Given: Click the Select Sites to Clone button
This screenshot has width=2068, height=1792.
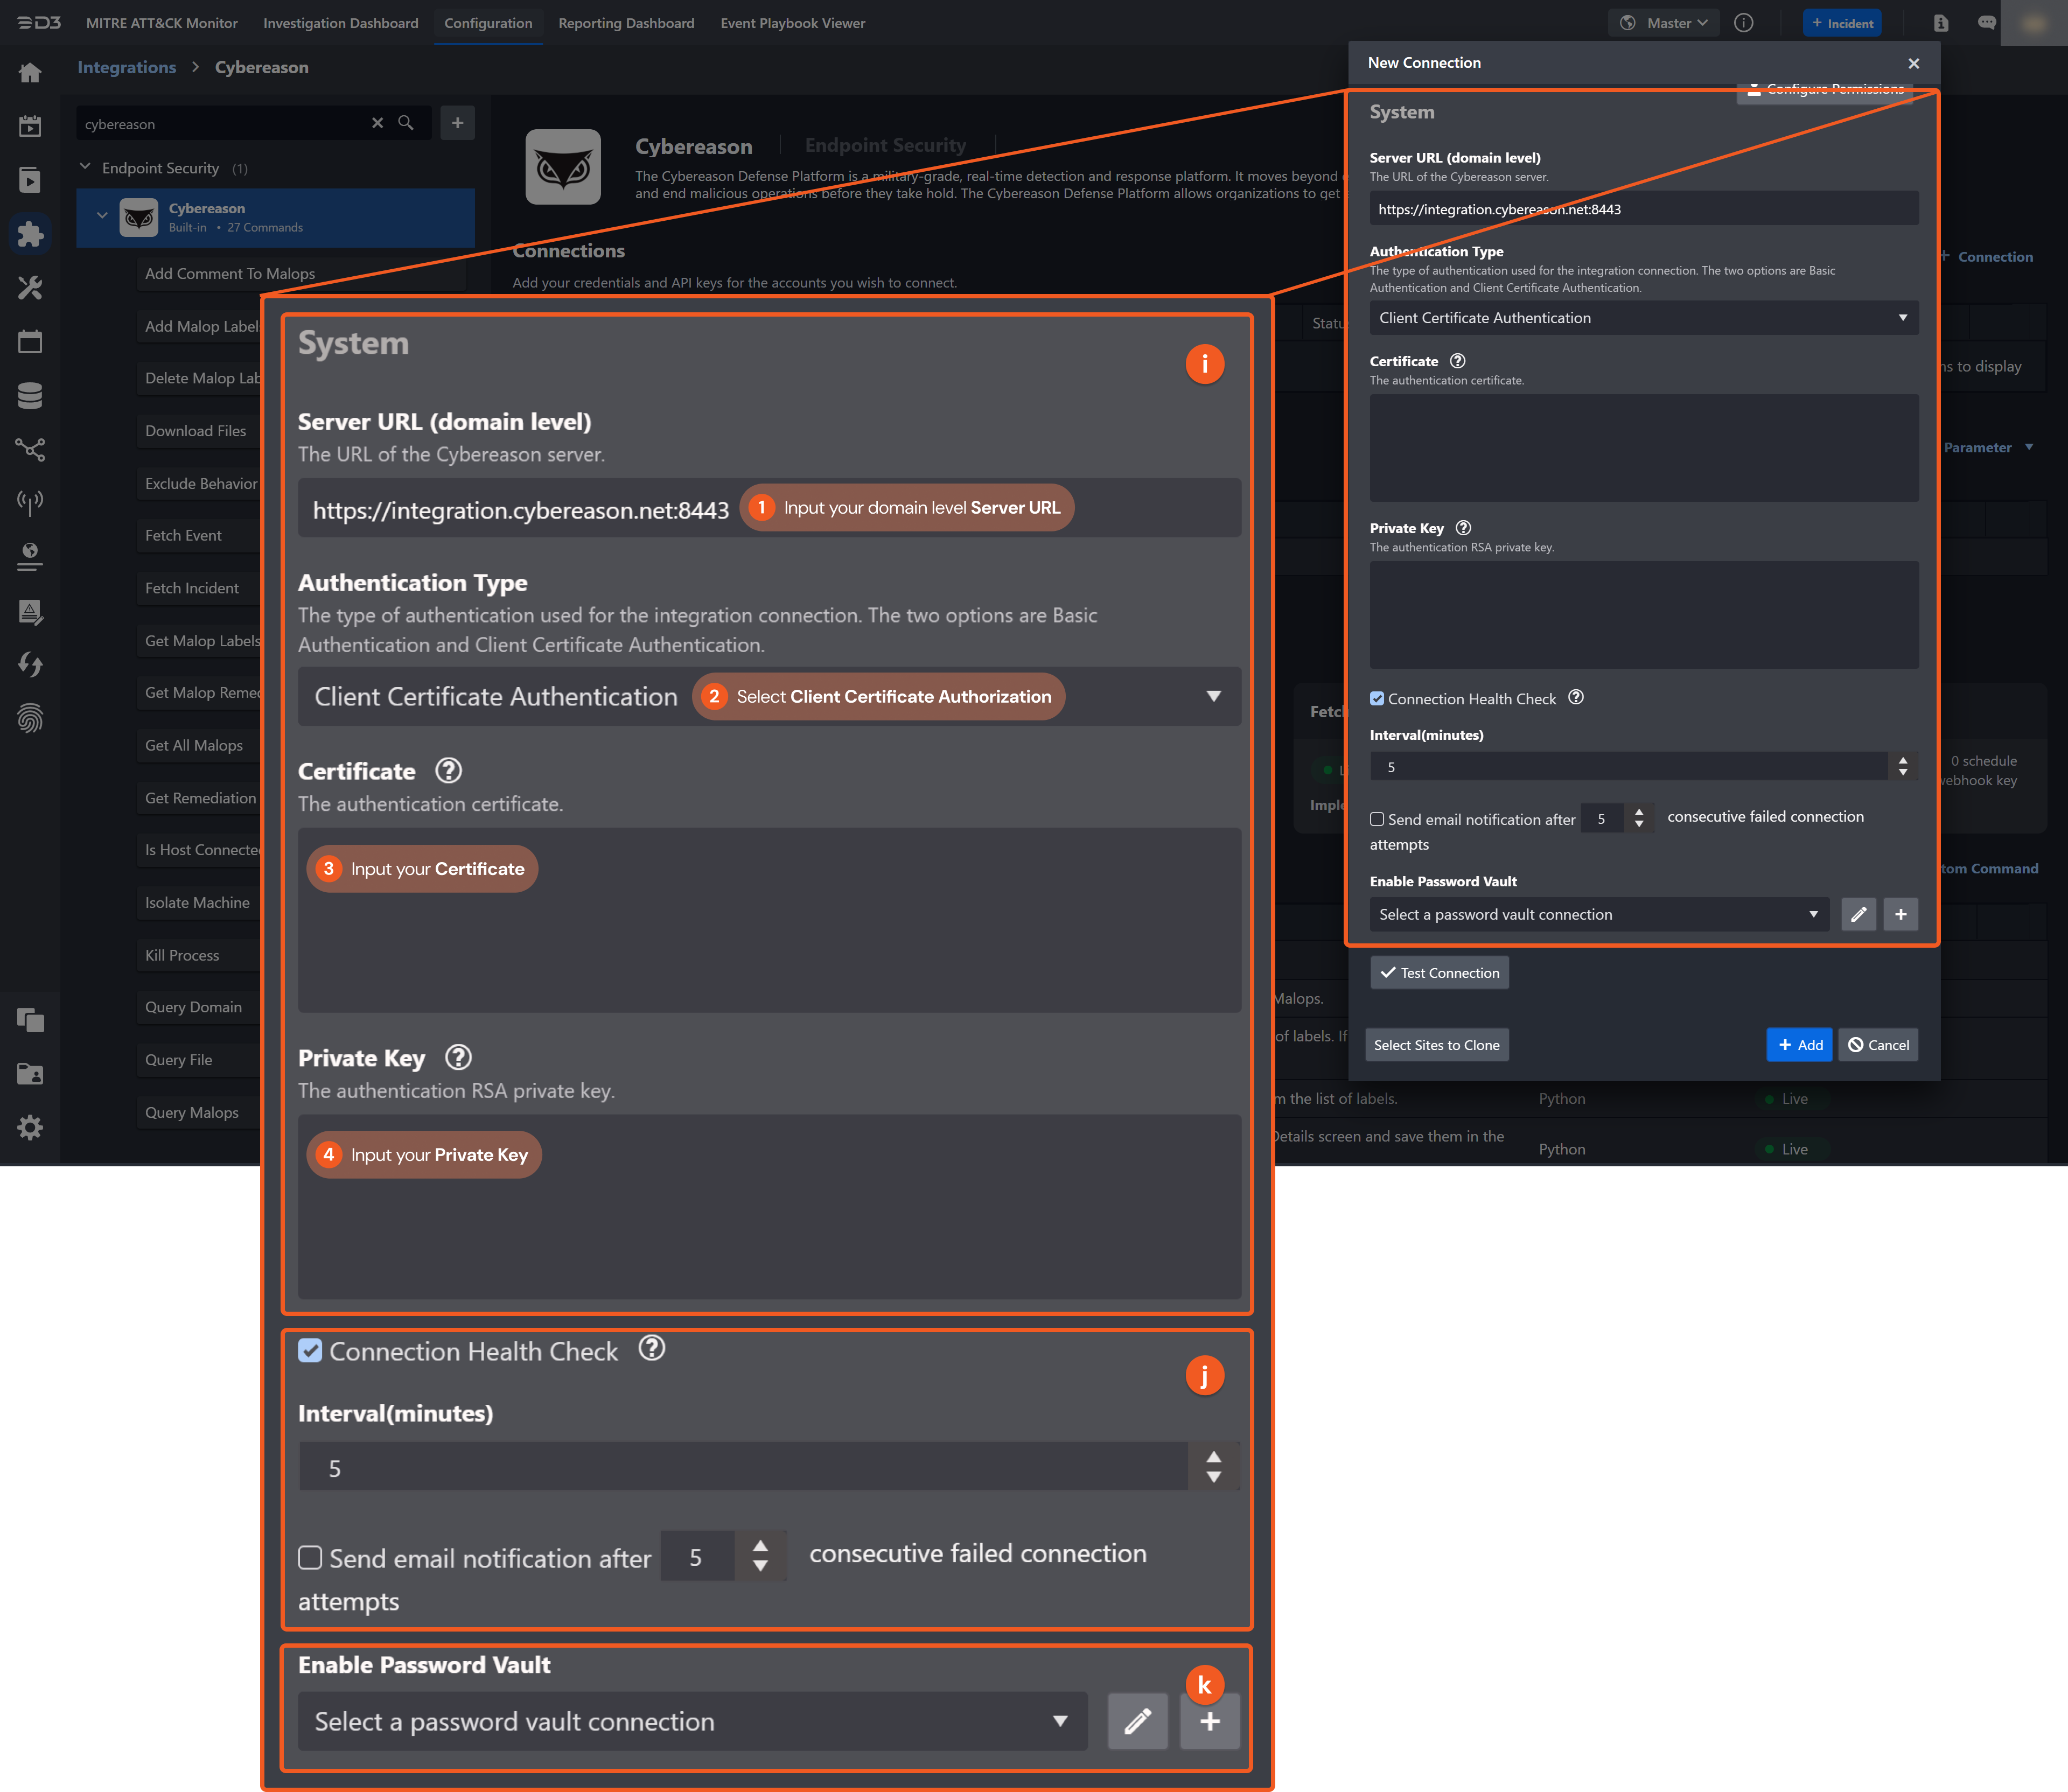Looking at the screenshot, I should tap(1436, 1044).
